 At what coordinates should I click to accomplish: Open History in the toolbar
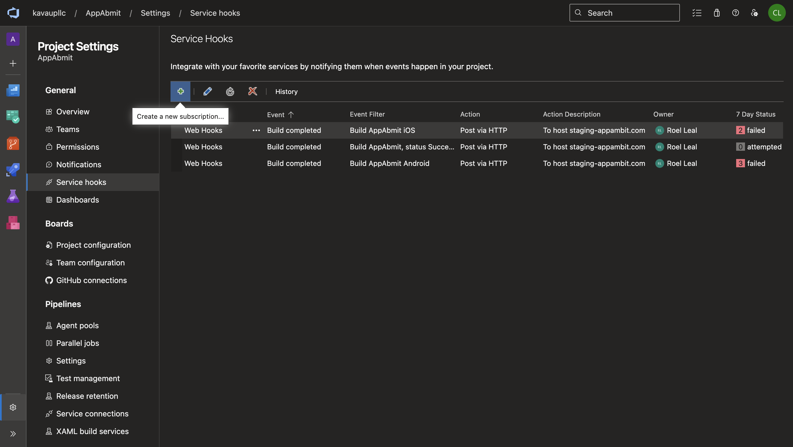click(286, 91)
